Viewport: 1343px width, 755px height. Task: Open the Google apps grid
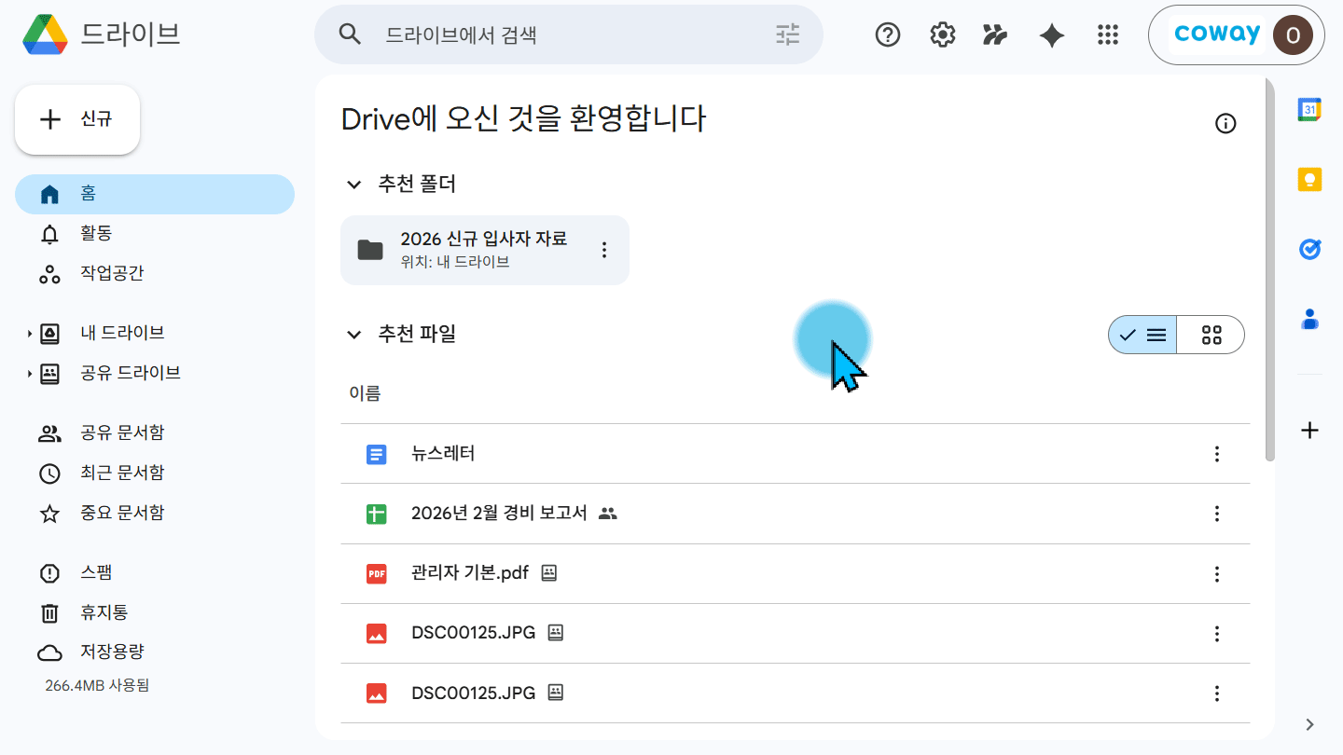point(1107,35)
